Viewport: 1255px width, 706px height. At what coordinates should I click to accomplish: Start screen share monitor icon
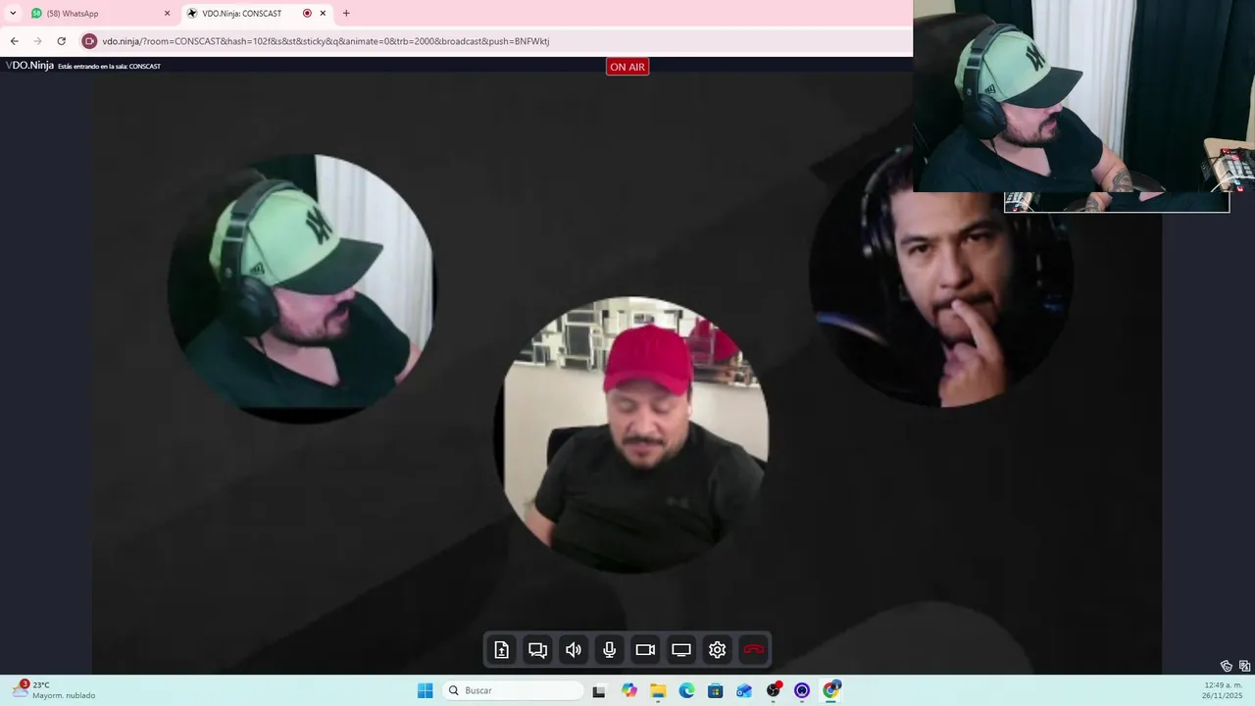point(681,649)
